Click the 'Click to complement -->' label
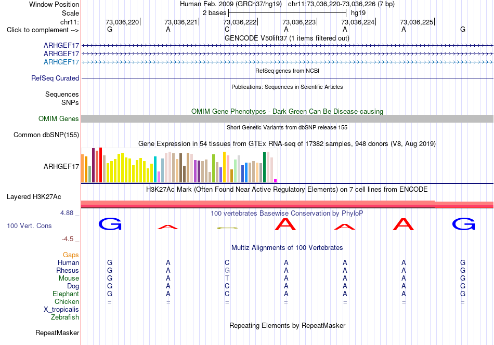This screenshot has height=345, width=494. coord(43,30)
